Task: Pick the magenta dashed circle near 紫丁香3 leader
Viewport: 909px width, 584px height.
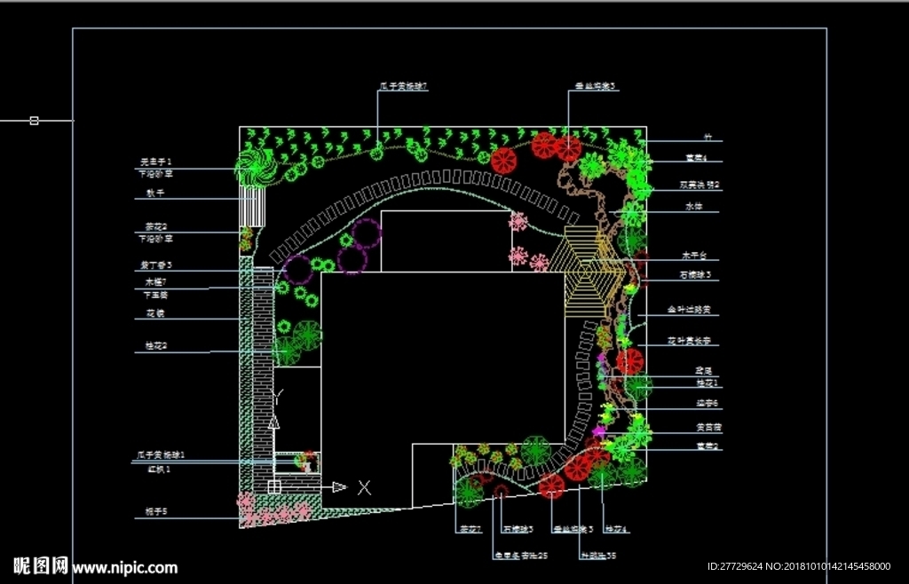Action: tap(298, 270)
